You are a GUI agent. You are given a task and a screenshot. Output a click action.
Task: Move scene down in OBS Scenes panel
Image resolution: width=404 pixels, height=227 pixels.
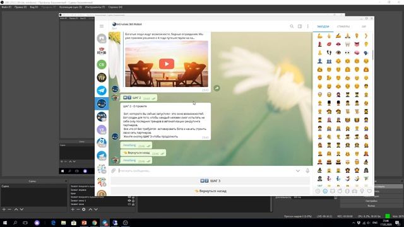[x=21, y=209]
